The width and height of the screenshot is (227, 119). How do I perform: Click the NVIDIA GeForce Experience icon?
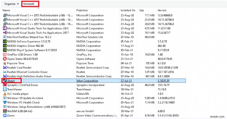point(5,41)
